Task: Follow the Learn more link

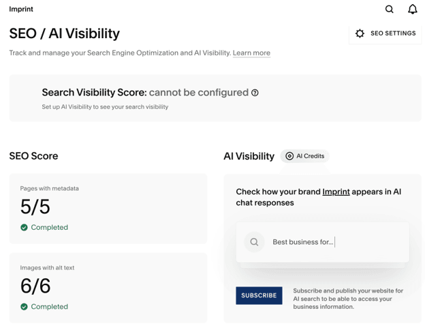Action: click(x=251, y=53)
